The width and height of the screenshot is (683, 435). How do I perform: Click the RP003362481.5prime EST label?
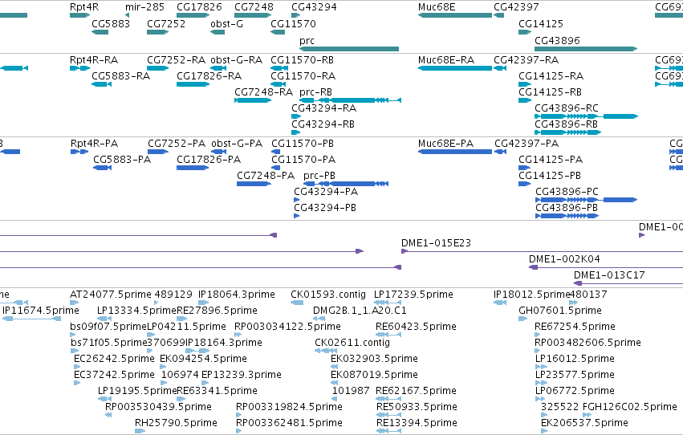[289, 423]
